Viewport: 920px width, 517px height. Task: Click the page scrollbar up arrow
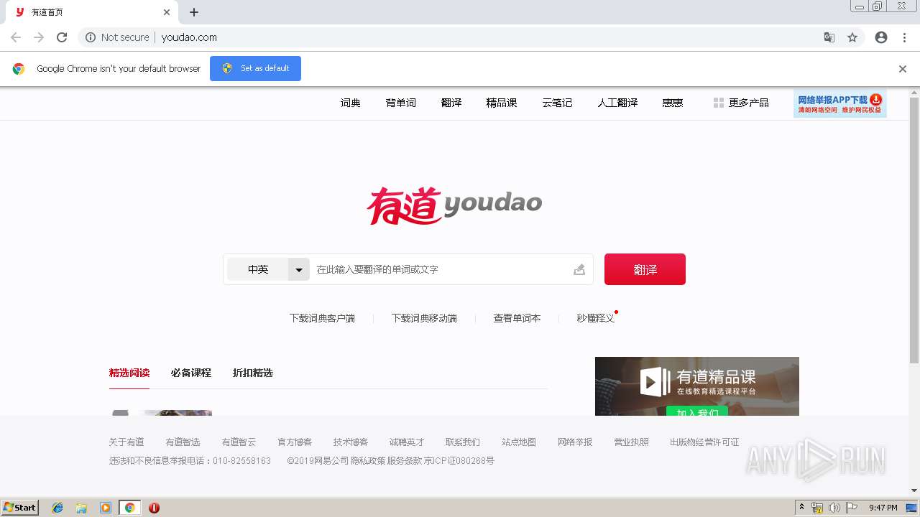point(914,92)
